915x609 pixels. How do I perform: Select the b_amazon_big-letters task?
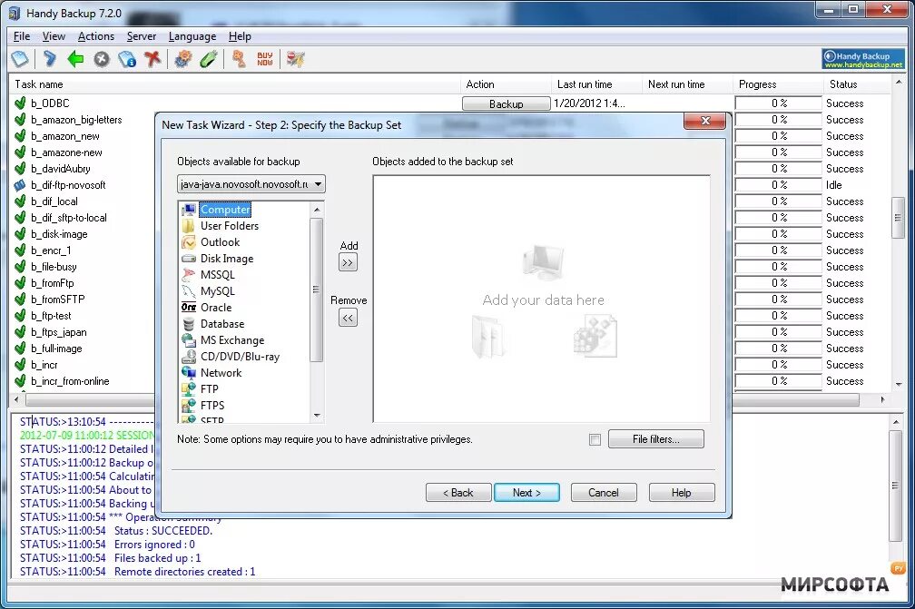(x=76, y=120)
